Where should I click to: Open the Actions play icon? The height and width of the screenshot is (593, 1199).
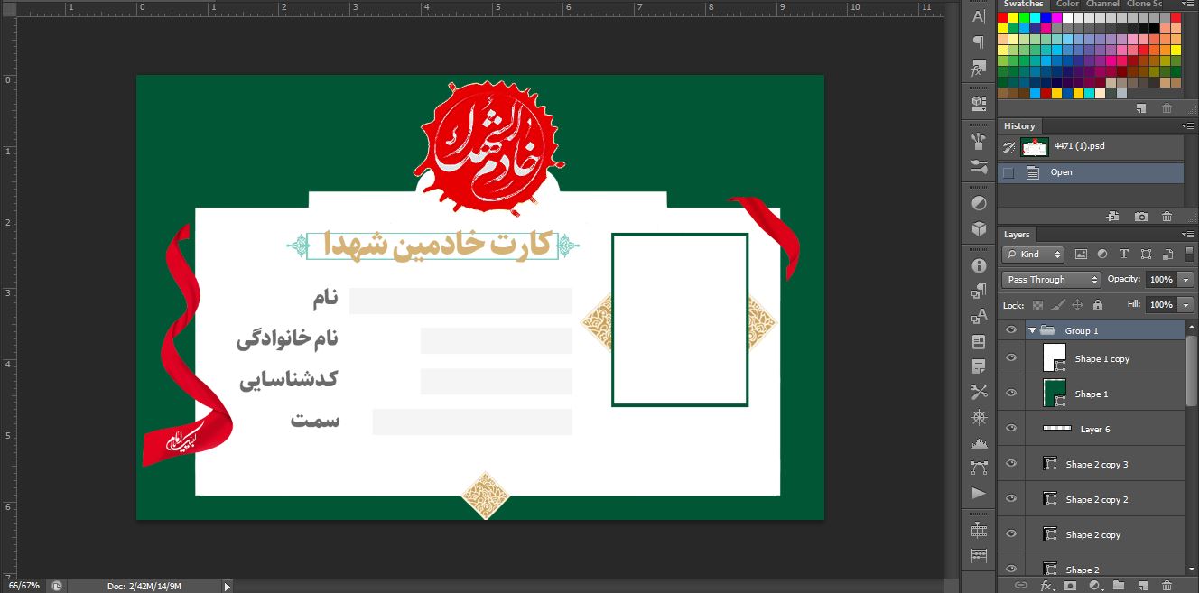[979, 493]
